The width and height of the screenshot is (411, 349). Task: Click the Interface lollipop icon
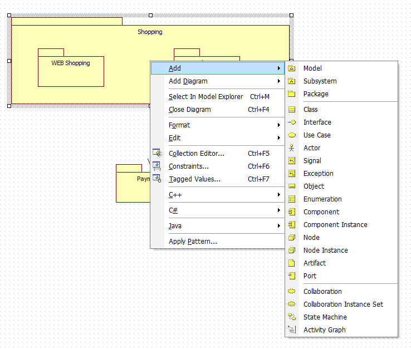coord(292,122)
